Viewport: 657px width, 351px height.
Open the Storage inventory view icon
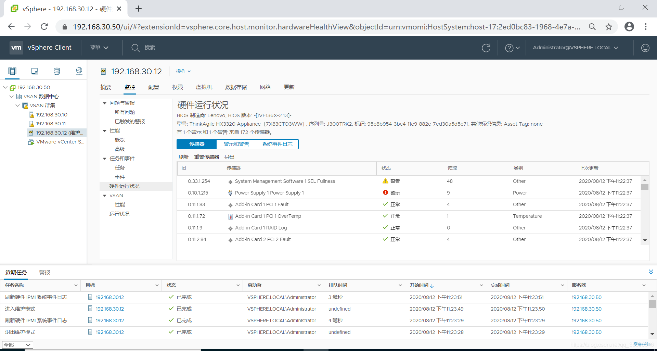(57, 71)
